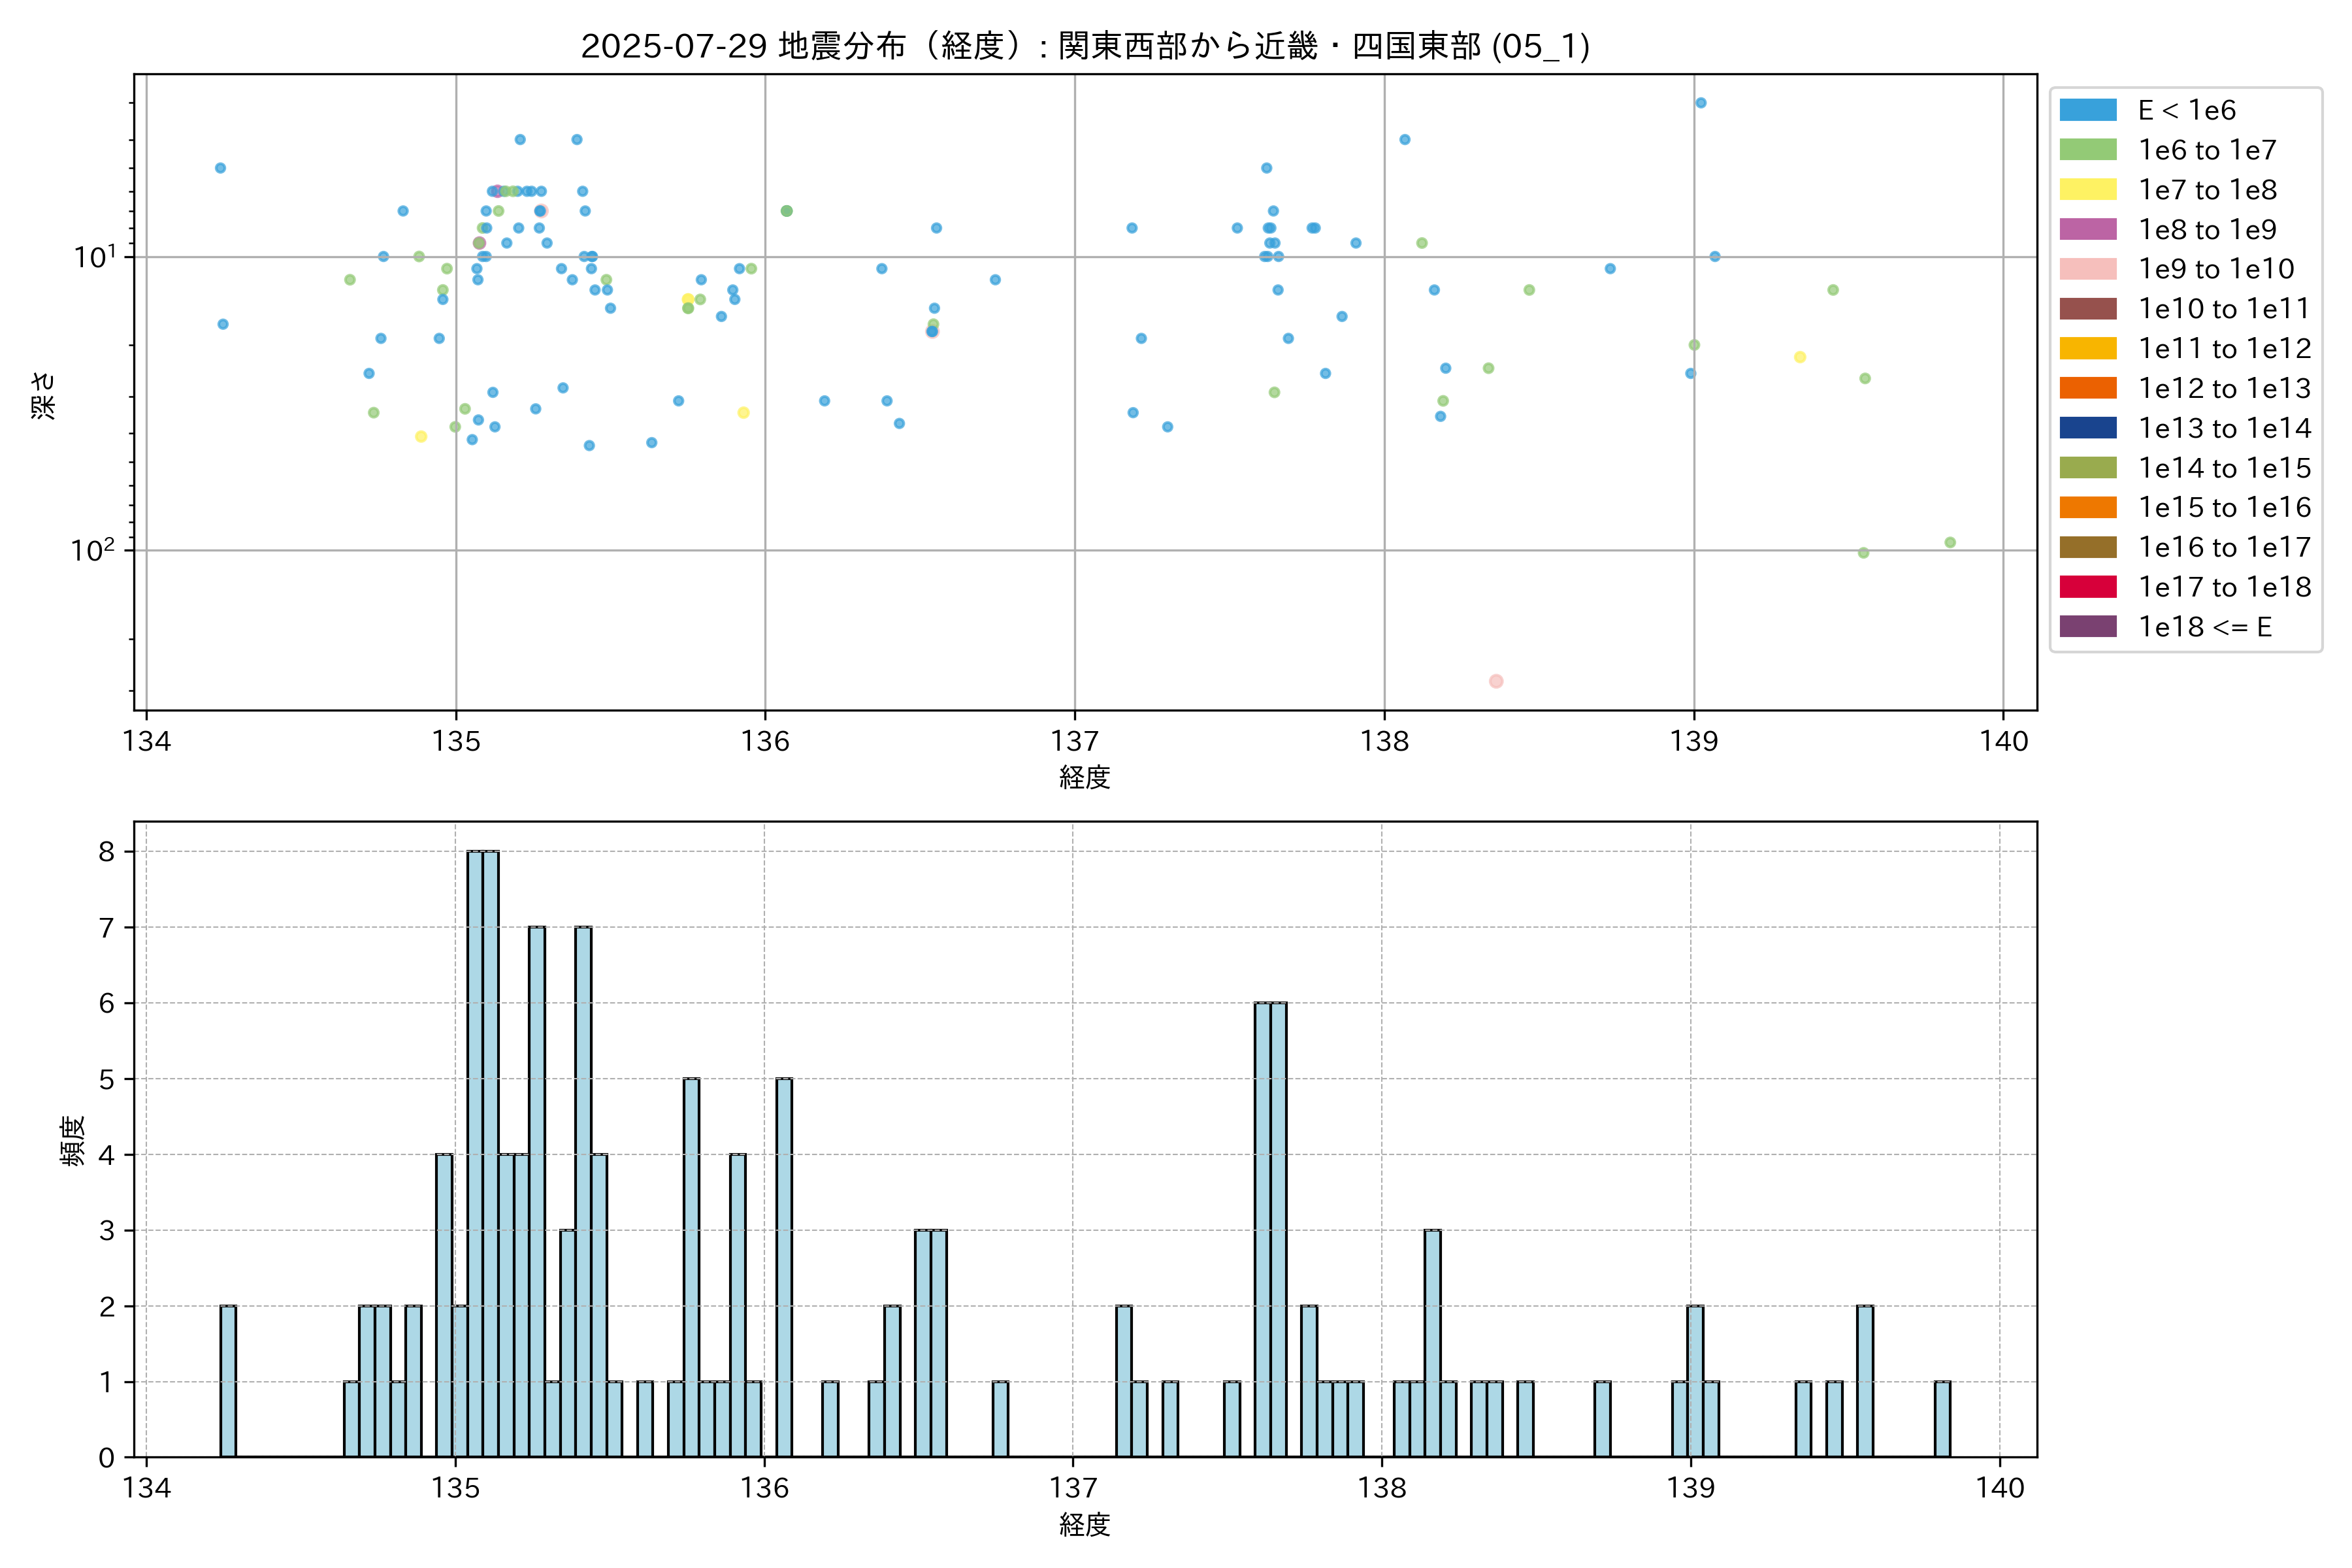Image resolution: width=2352 pixels, height=1568 pixels.
Task: Click the height-5 histogram bar just past 136
Action: point(784,1267)
